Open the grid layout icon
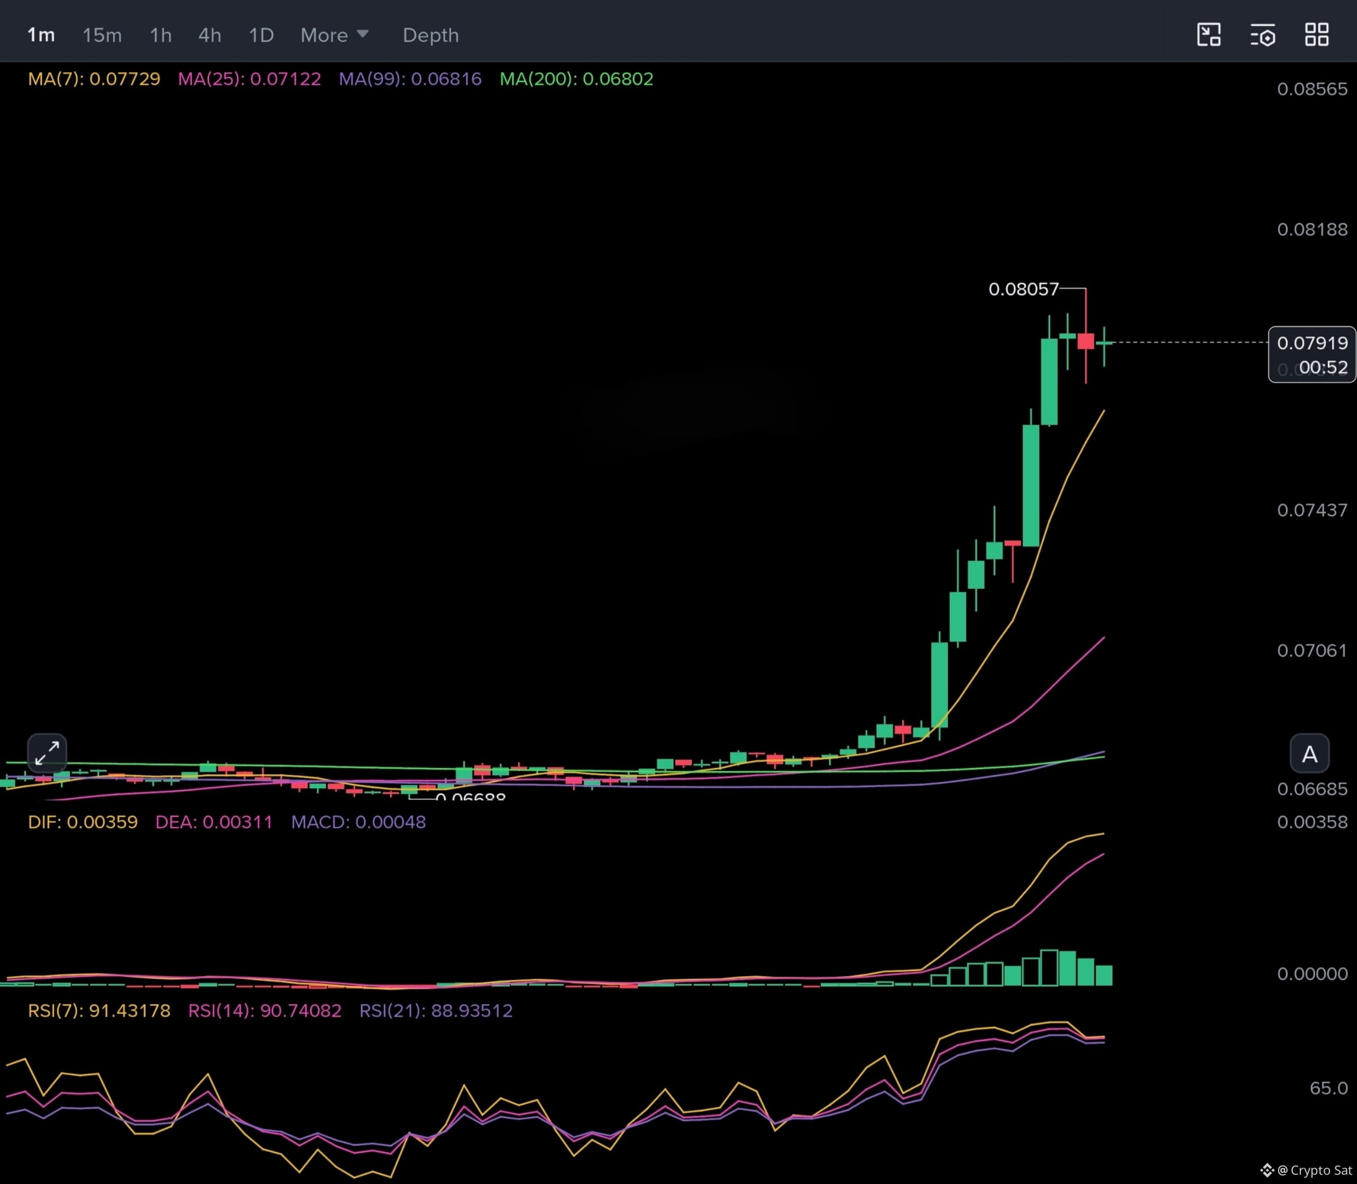Image resolution: width=1357 pixels, height=1184 pixels. click(x=1317, y=34)
